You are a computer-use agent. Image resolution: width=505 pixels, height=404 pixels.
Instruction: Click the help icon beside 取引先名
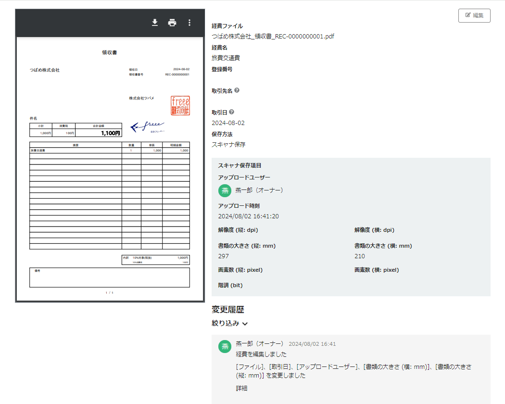click(x=237, y=90)
